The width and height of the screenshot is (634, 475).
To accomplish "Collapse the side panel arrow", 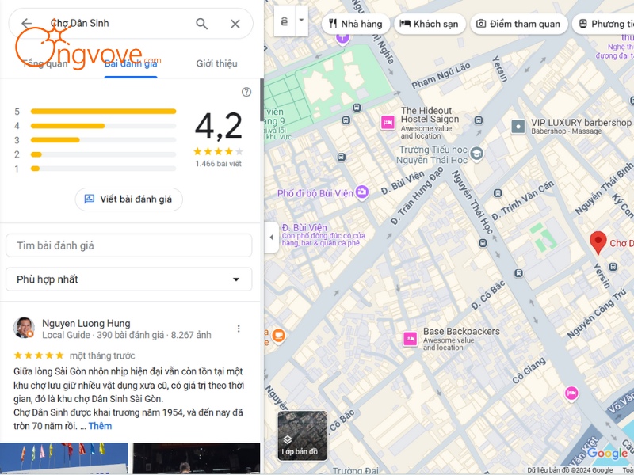I will click(272, 237).
